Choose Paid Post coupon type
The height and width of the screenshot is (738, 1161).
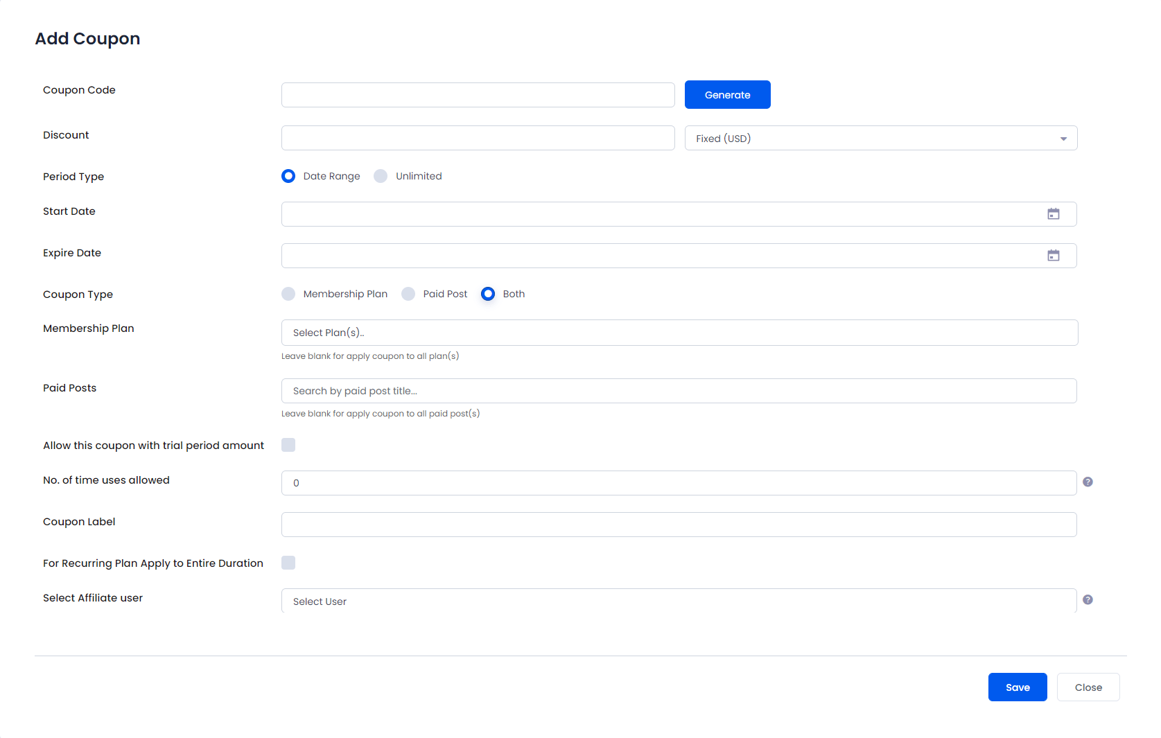point(408,294)
